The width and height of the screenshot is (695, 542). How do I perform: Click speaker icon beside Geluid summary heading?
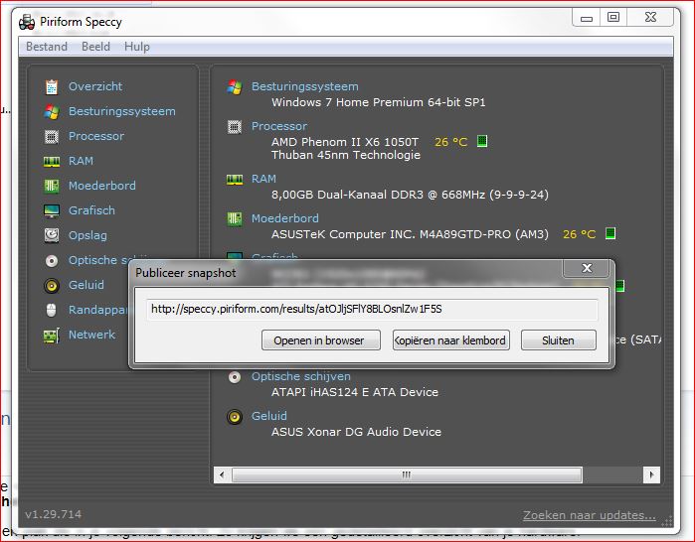pos(235,417)
